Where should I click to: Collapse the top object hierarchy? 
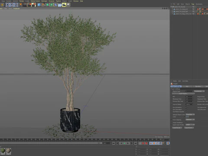click(172, 7)
